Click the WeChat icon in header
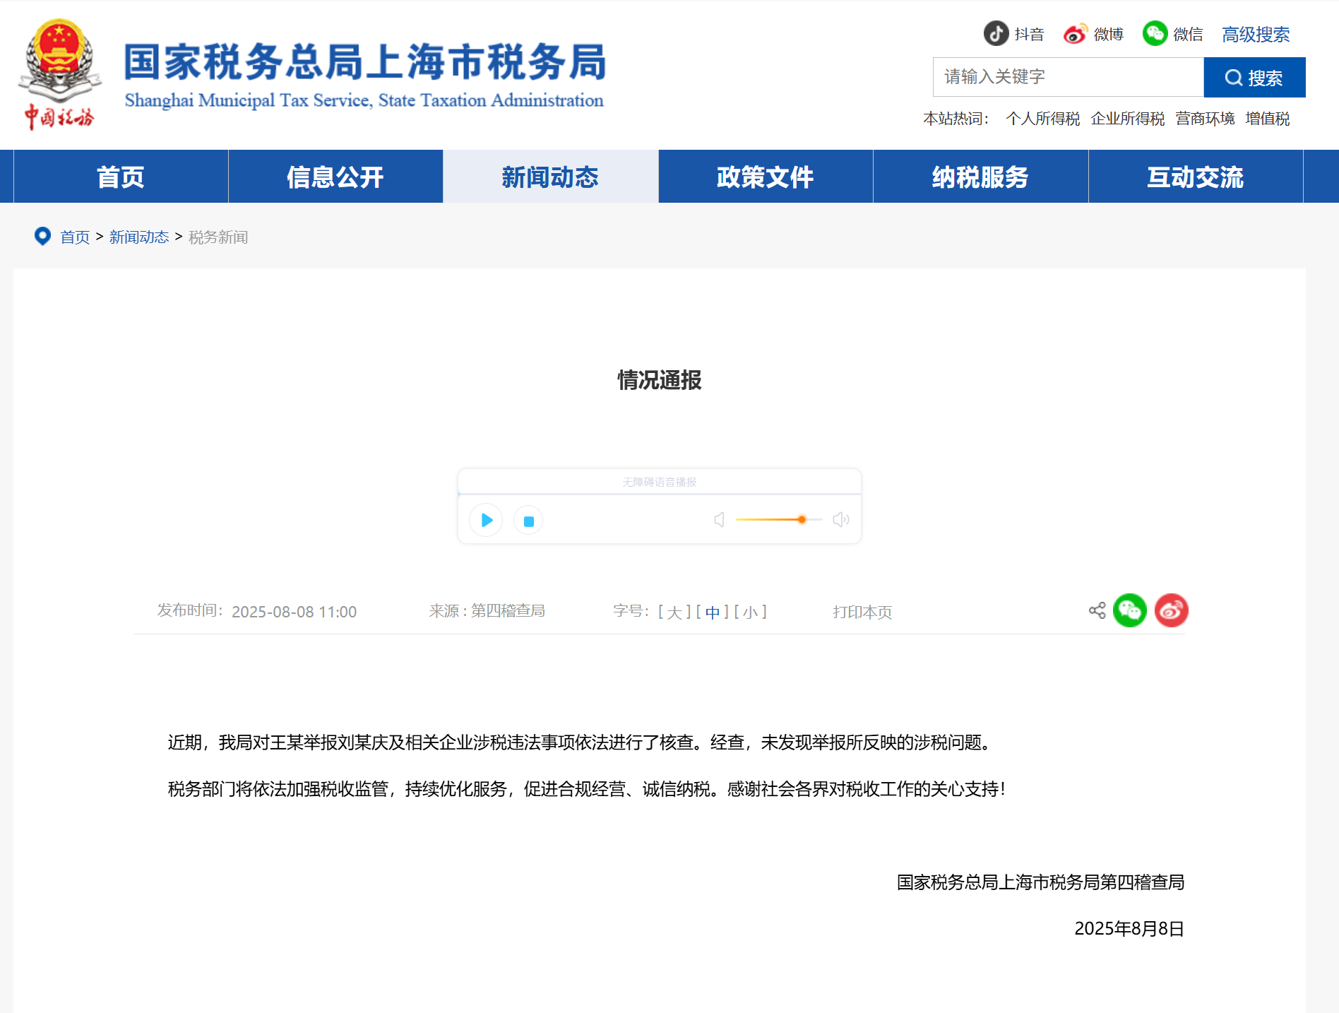This screenshot has width=1339, height=1013. [1155, 33]
